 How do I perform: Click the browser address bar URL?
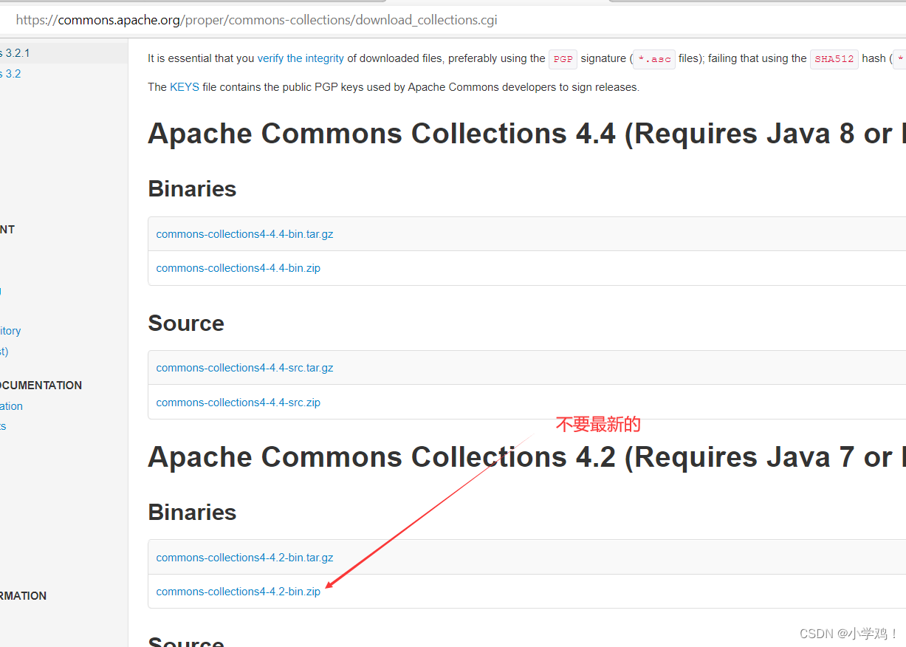pyautogui.click(x=256, y=20)
